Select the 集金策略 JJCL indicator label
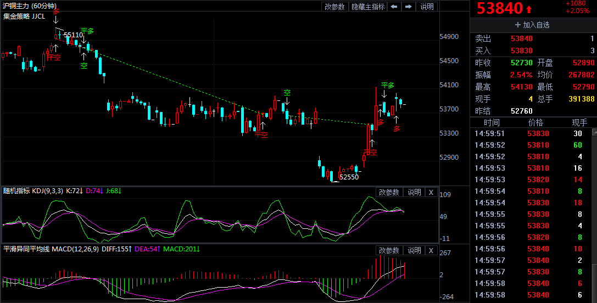 [24, 16]
